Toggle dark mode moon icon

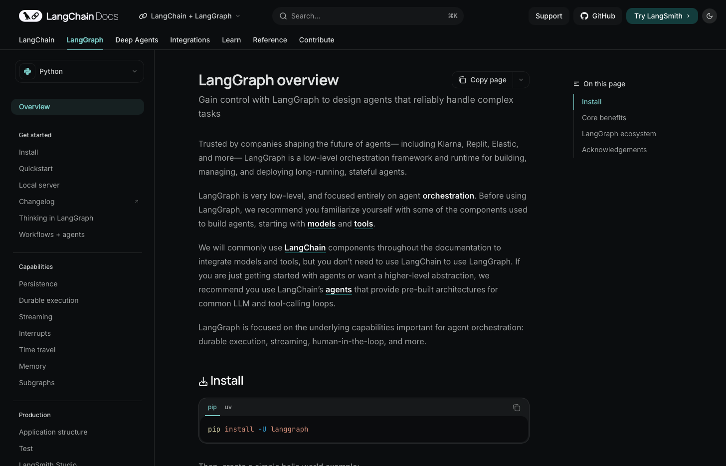click(710, 16)
